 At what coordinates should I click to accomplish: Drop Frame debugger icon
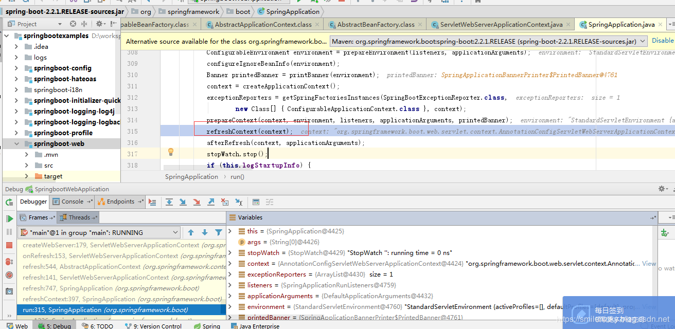click(x=224, y=202)
